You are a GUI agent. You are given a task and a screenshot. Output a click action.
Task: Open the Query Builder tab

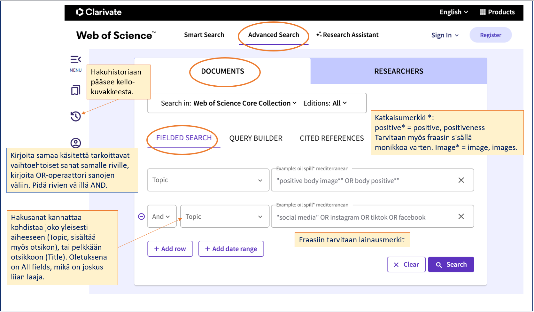click(255, 138)
